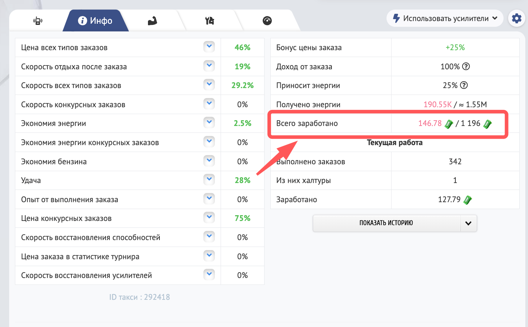The image size is (528, 327).
Task: Open the walkie-talkie radio tab
Action: tap(37, 21)
